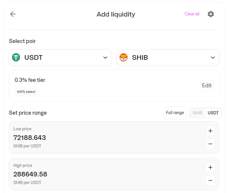Expand SHIB dropdown chevron arrow
This screenshot has width=229, height=193.
[x=213, y=58]
